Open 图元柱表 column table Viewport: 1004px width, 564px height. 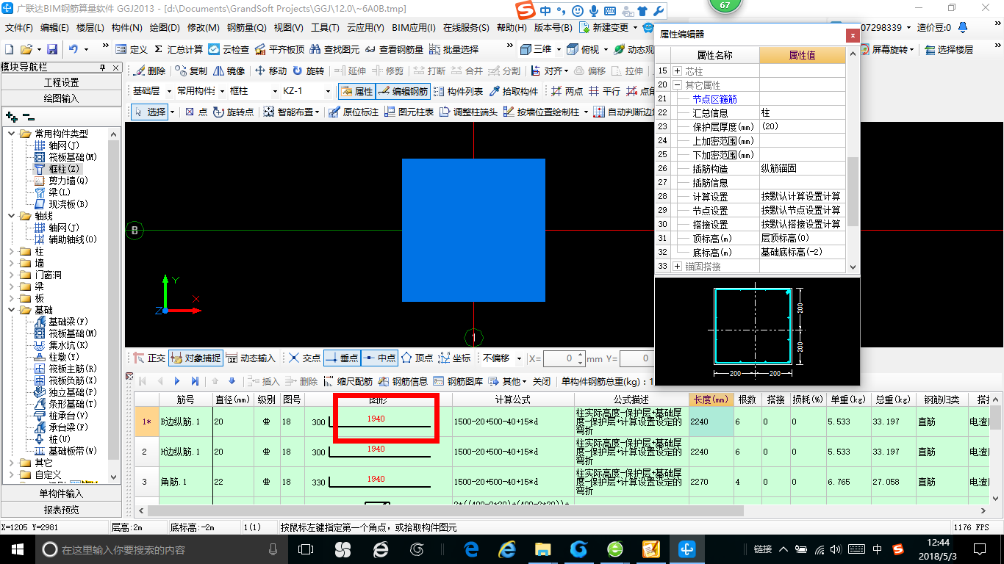pyautogui.click(x=409, y=112)
